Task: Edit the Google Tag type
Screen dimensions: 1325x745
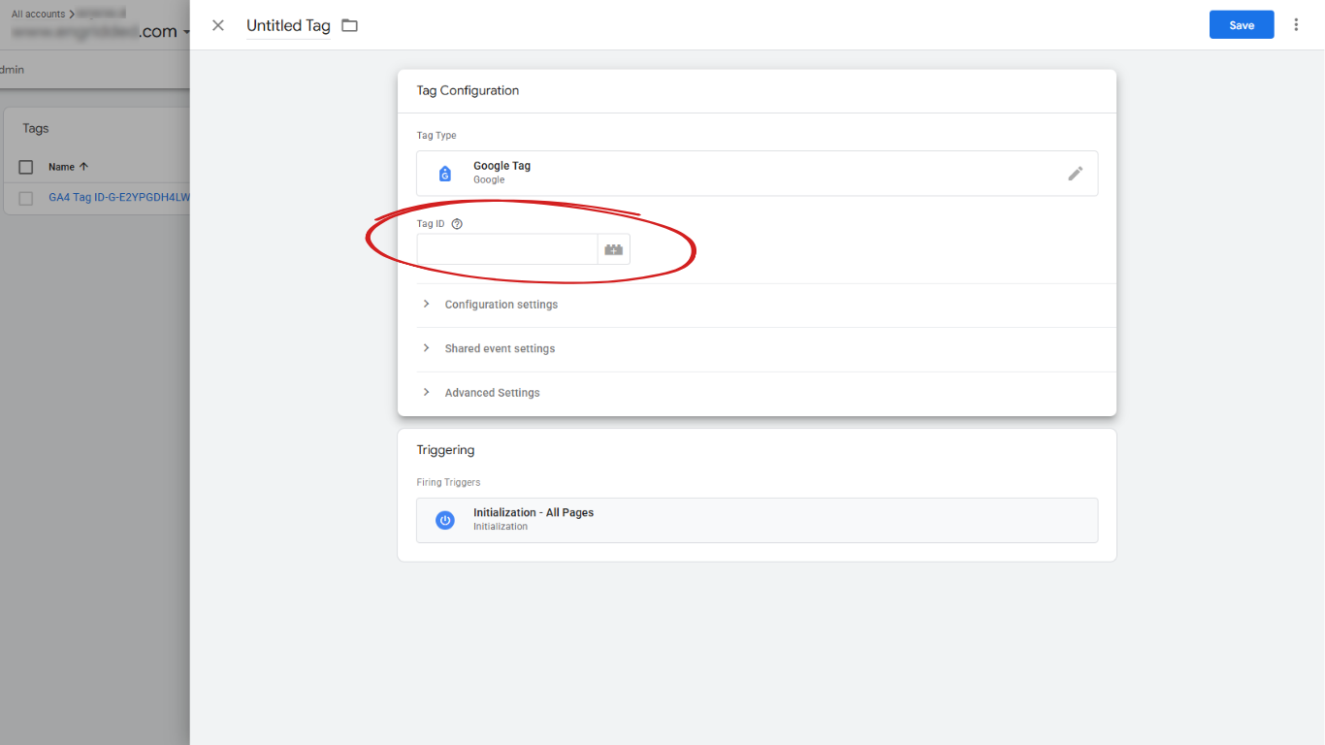Action: pos(1076,173)
